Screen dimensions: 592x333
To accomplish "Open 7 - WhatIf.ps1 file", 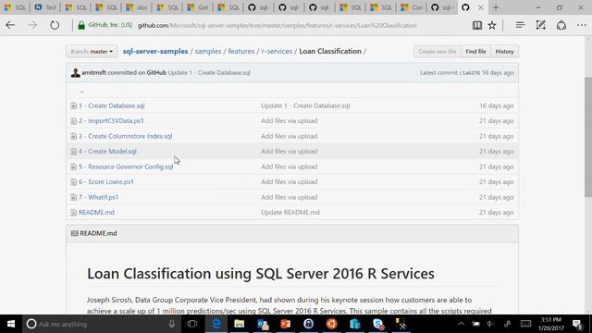I will coord(99,197).
